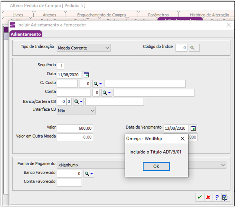Image resolution: width=236 pixels, height=207 pixels.
Task: Click the Data field showing 11/08/2020
Action: [x=69, y=75]
